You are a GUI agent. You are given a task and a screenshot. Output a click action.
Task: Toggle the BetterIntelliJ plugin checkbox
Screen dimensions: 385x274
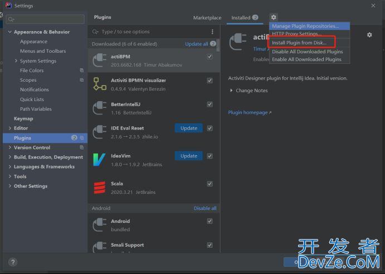click(209, 104)
